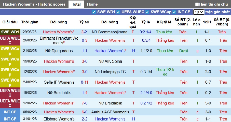This screenshot has height=122, width=231.
Task: Switch to the Home tab
Action: (x=92, y=4)
